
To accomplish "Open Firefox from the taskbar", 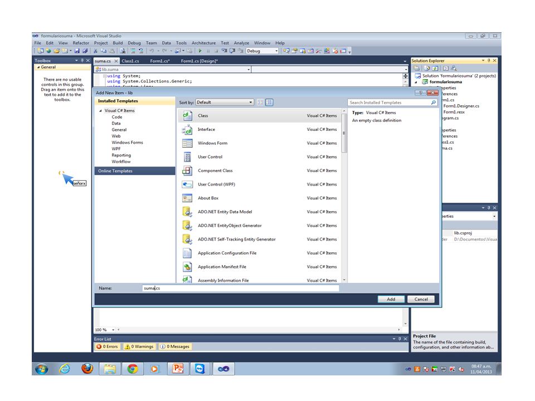I will coord(87,369).
